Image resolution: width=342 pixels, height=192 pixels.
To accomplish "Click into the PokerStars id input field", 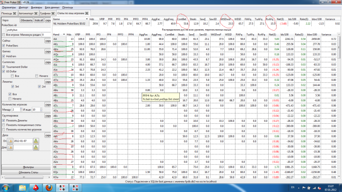I will 28,30.
